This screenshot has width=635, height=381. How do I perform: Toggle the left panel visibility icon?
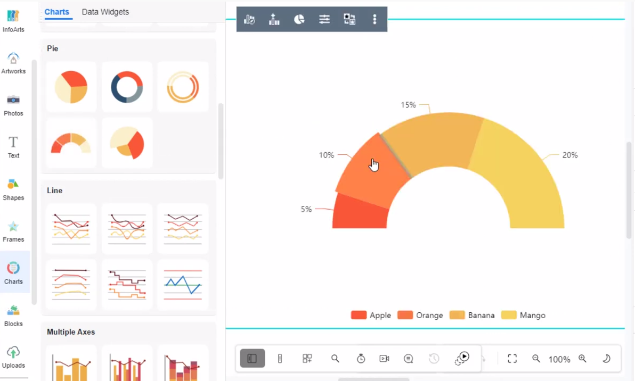coord(252,358)
